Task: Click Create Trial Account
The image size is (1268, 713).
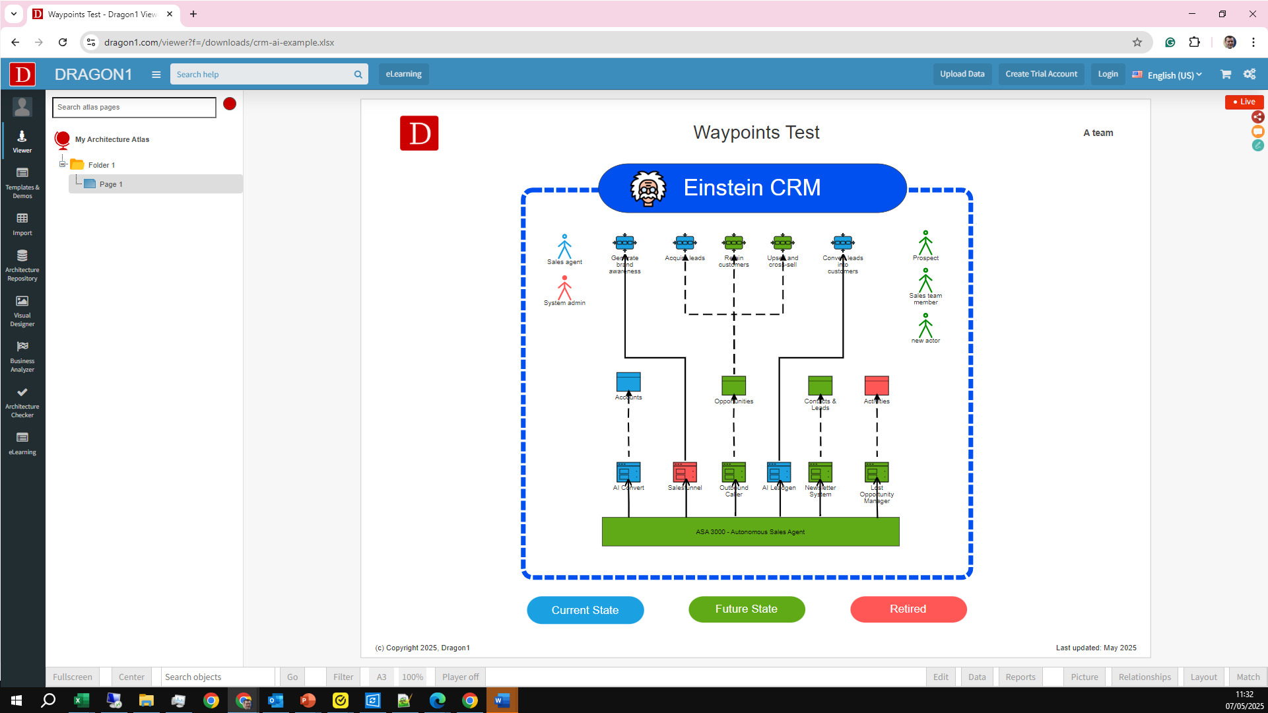Action: point(1041,74)
